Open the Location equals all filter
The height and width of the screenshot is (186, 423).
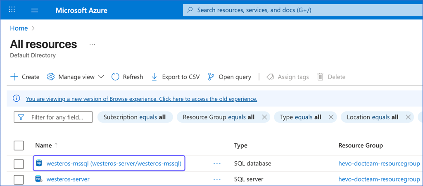[373, 117]
